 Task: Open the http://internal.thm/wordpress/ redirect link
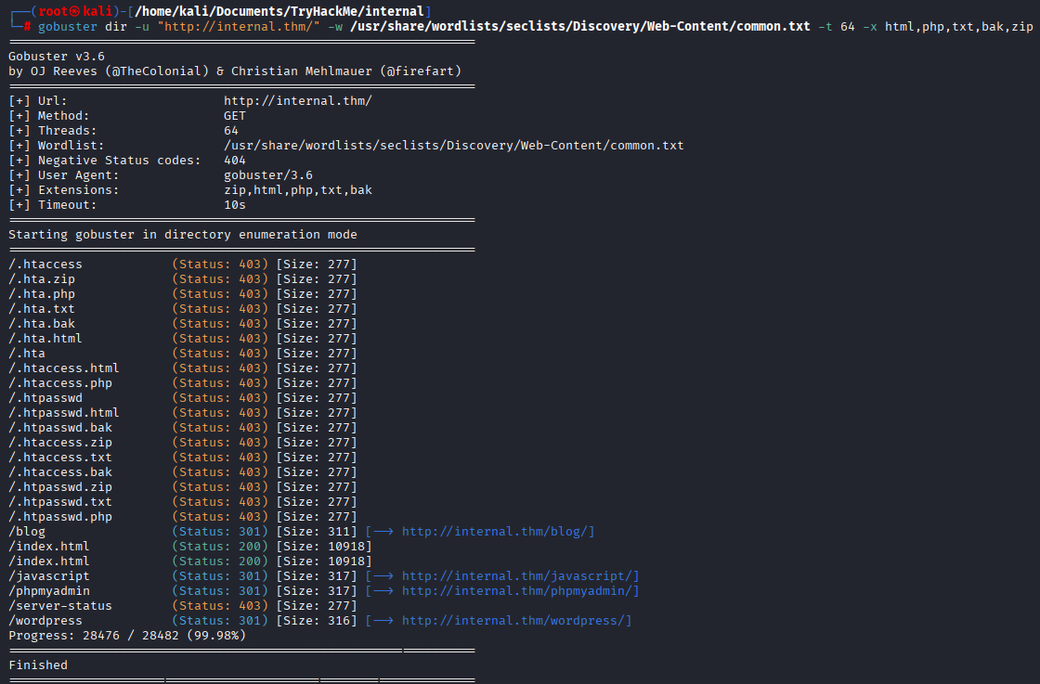tap(513, 620)
